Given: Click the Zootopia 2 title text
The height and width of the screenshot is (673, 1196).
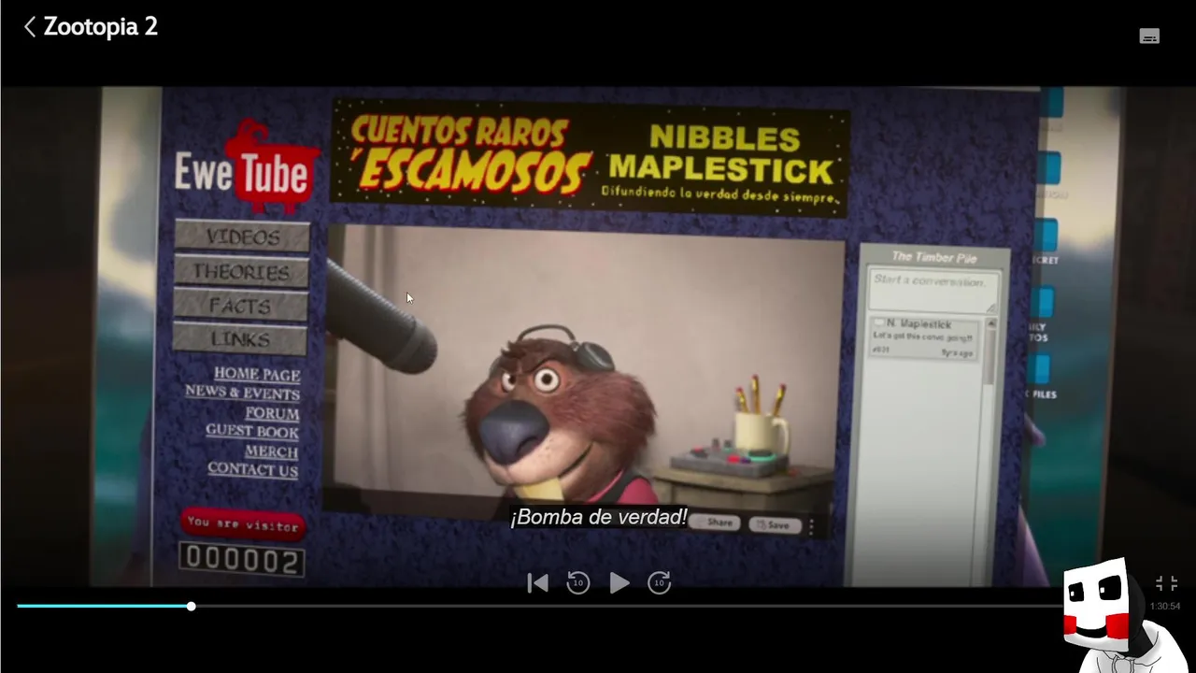Looking at the screenshot, I should 101,27.
